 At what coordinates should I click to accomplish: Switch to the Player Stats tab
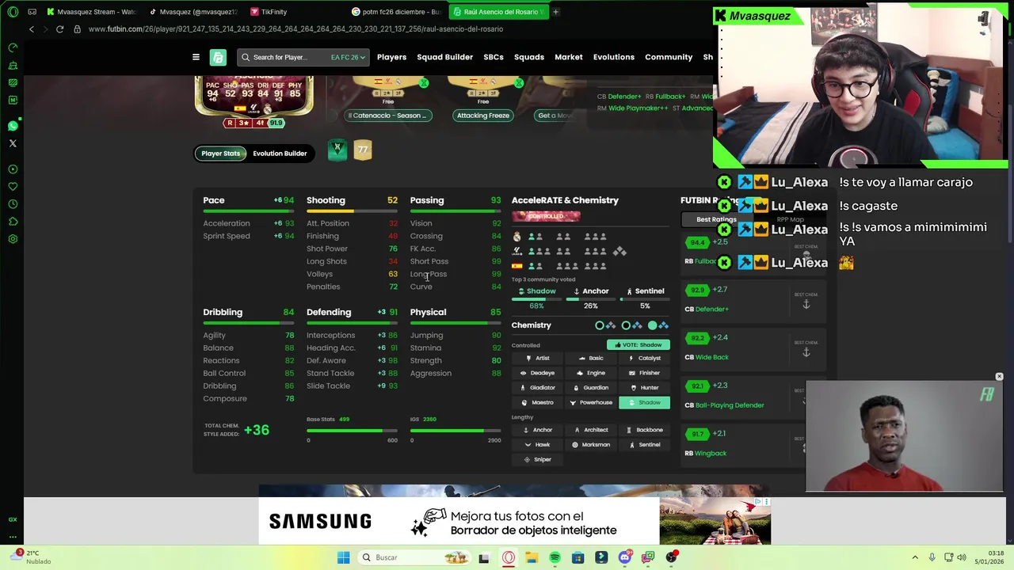point(220,154)
